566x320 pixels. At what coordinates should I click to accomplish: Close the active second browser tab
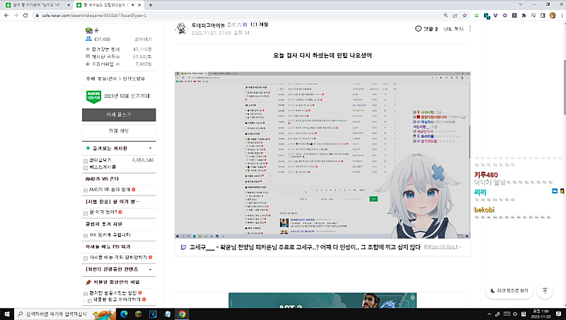tap(139, 5)
